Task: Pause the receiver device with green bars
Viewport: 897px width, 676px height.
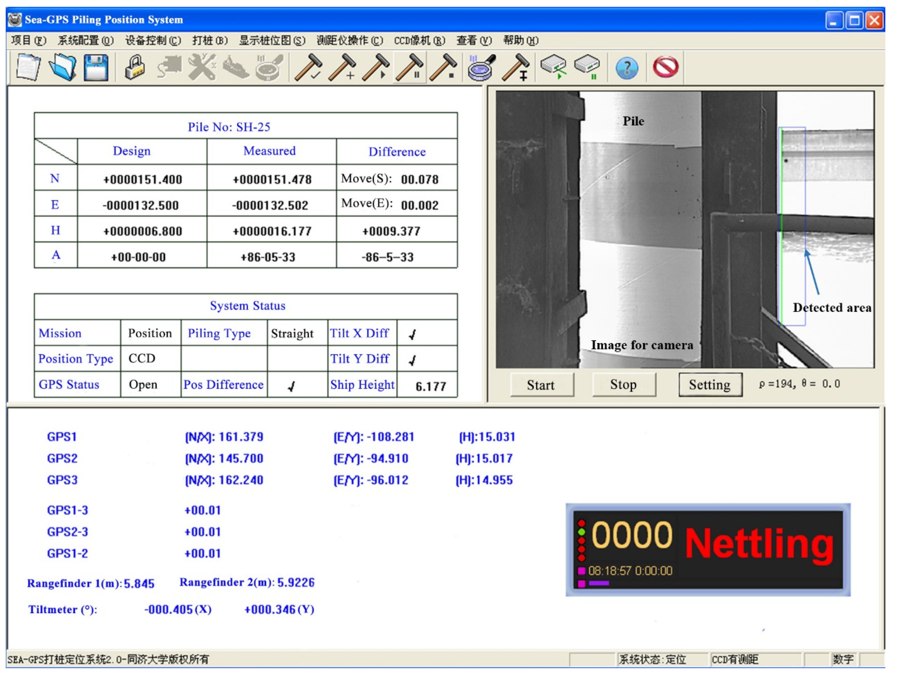Action: click(x=587, y=67)
